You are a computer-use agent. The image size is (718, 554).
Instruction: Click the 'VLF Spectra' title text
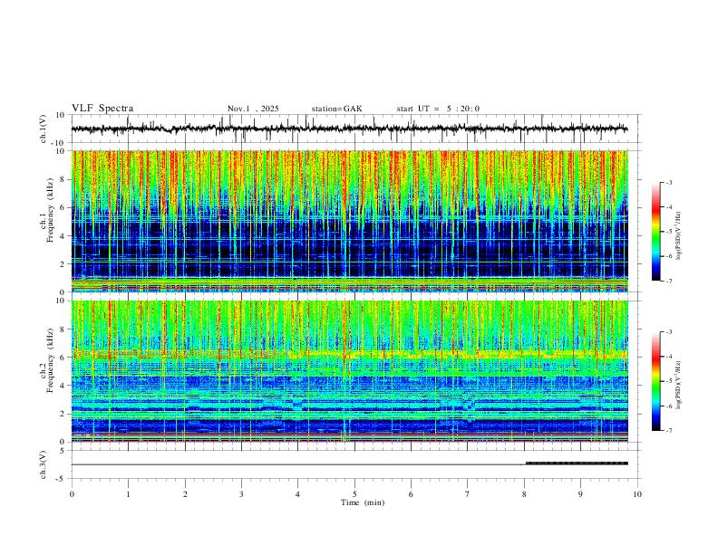(102, 109)
